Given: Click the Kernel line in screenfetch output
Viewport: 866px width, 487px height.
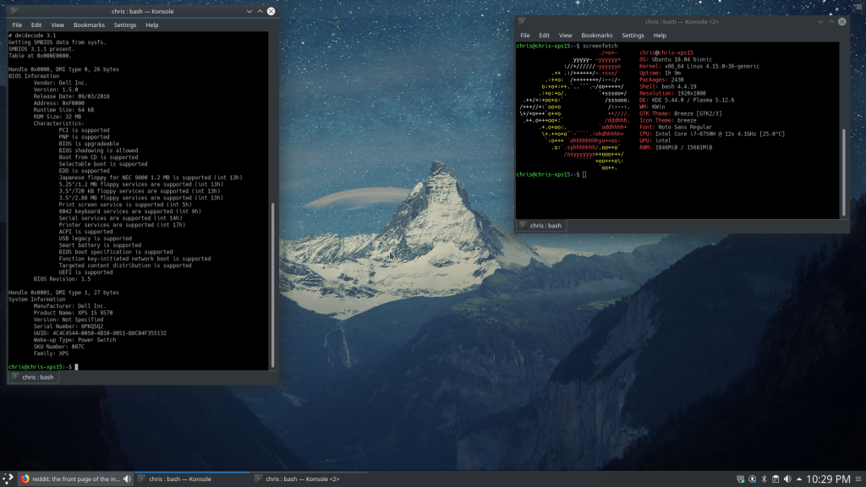Looking at the screenshot, I should [699, 66].
